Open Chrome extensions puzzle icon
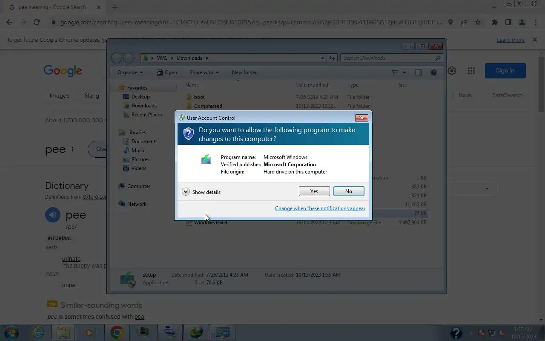 coord(494,22)
